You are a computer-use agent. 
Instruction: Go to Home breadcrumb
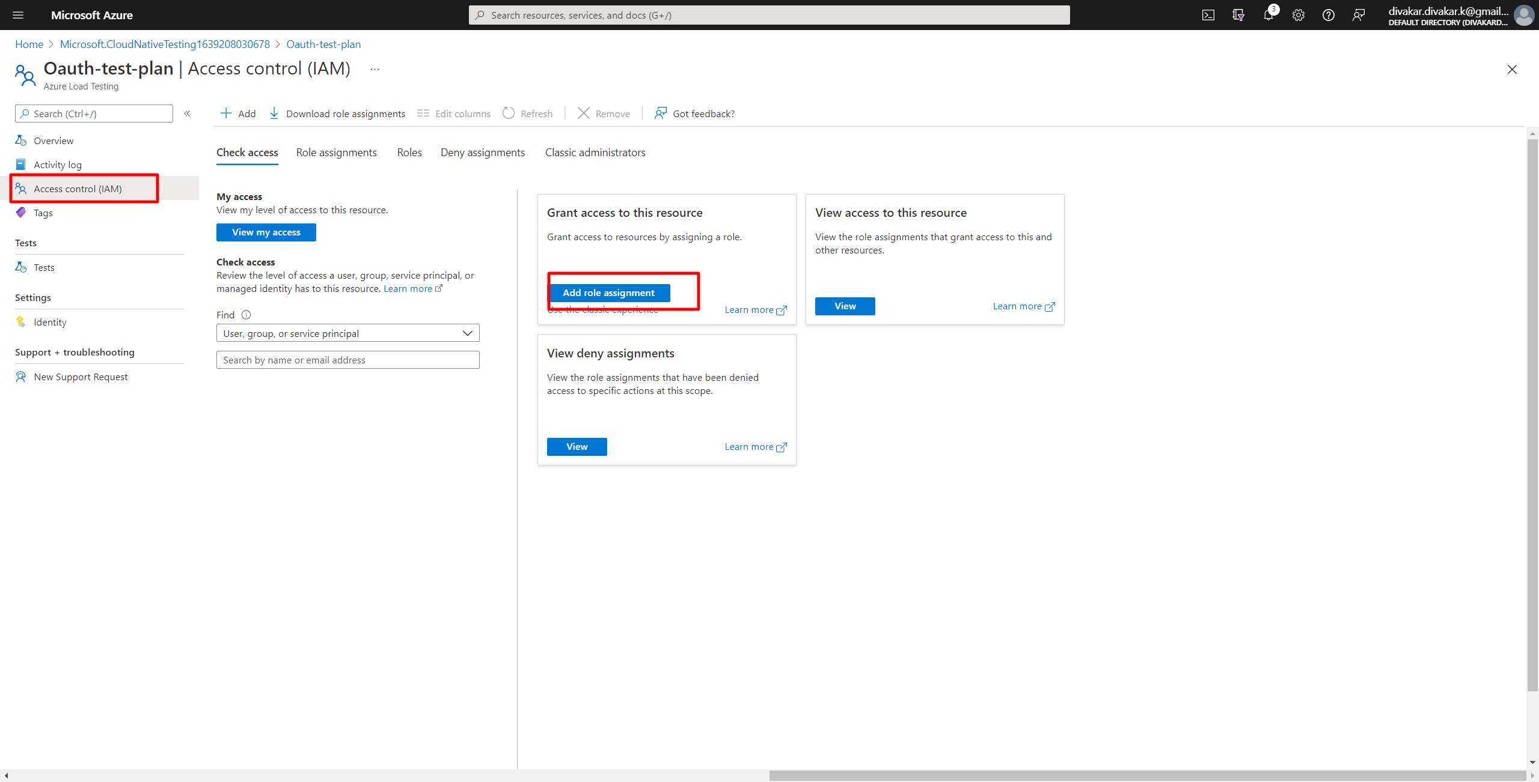29,44
